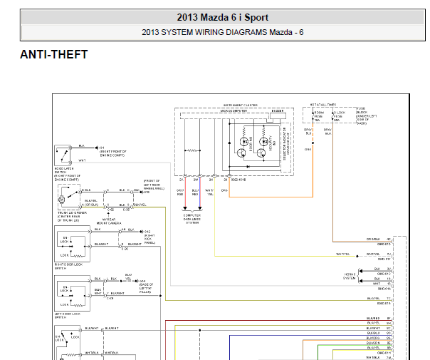Click the "BLU/RED" wire color label
This screenshot has height=360, width=430.
click(x=195, y=192)
